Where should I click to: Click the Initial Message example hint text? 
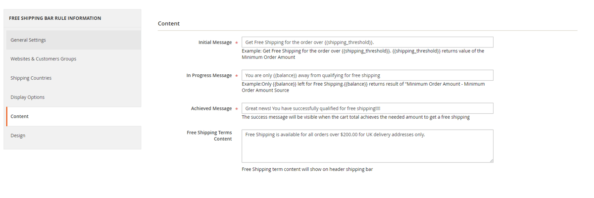[363, 54]
